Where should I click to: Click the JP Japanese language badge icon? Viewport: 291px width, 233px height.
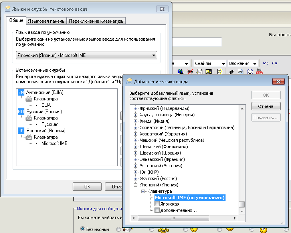(x=21, y=131)
